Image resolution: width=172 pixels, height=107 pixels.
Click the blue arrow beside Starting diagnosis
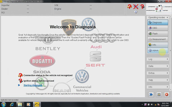click(19, 85)
